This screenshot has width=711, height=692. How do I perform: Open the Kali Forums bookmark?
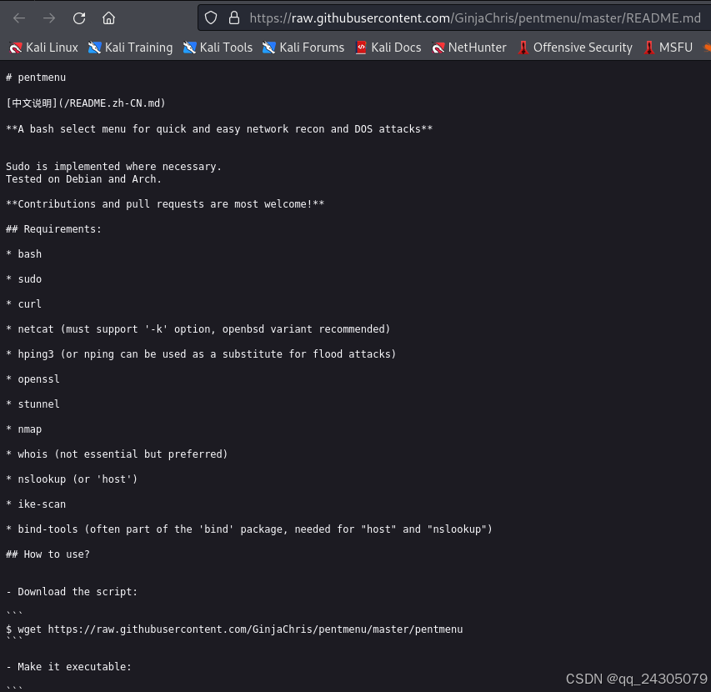tap(303, 48)
